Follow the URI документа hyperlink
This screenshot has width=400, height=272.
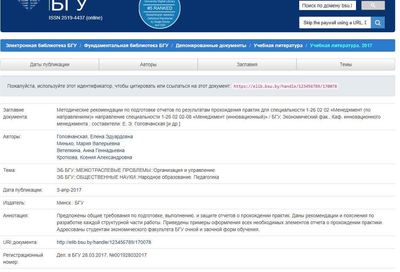tap(104, 242)
